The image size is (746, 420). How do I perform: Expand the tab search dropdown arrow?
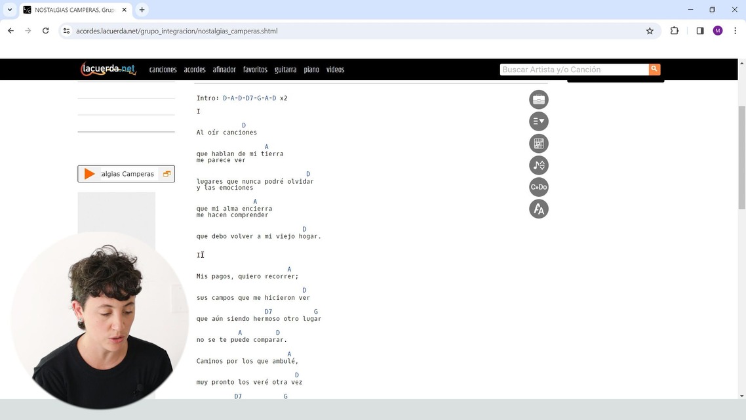point(10,10)
